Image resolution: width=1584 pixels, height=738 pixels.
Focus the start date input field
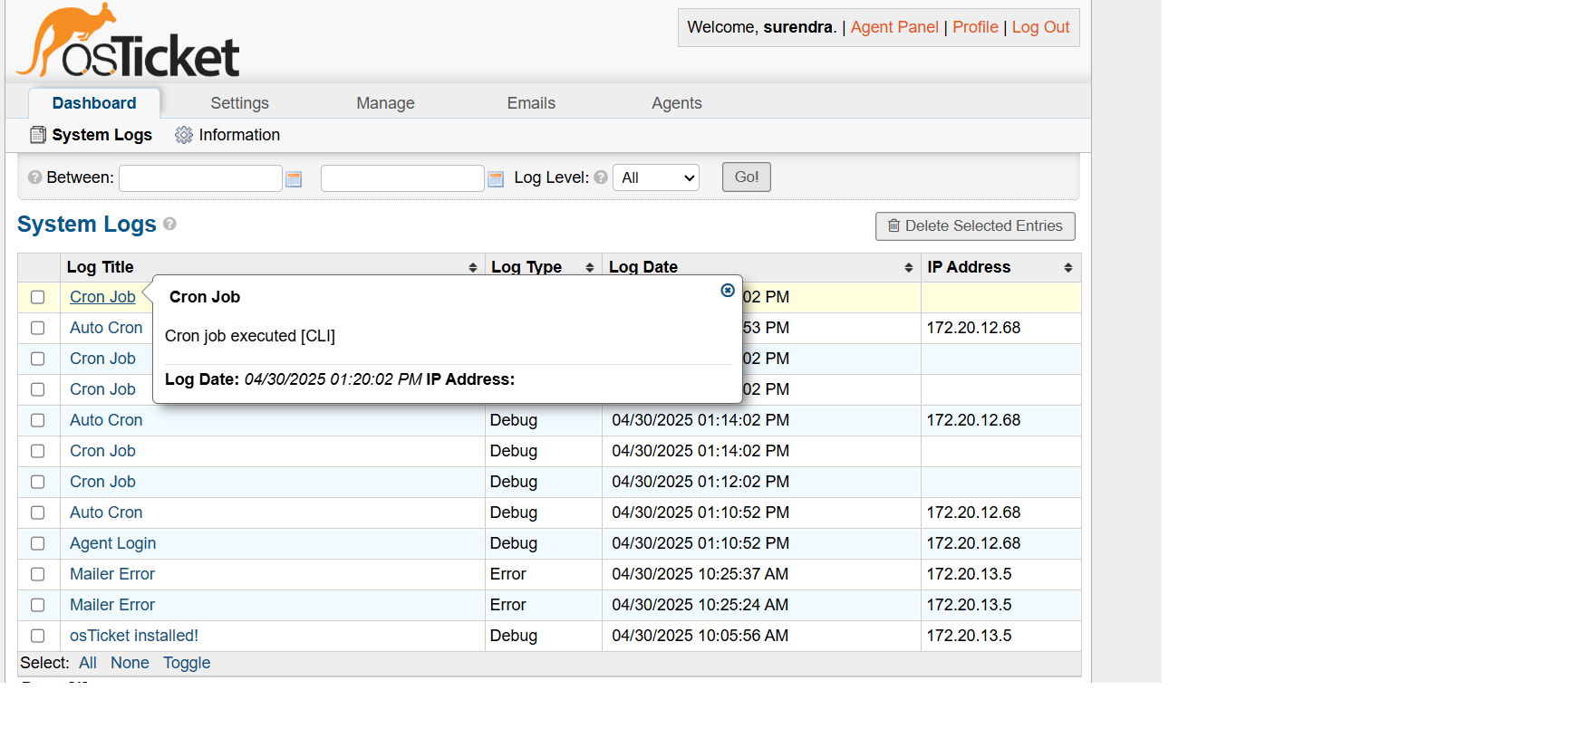[200, 178]
